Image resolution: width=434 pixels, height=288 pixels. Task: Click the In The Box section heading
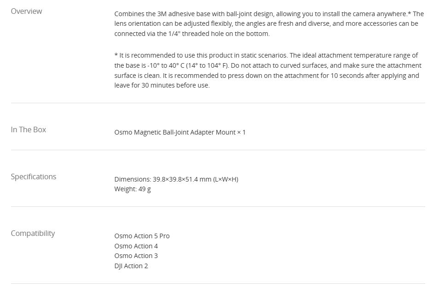coord(29,129)
